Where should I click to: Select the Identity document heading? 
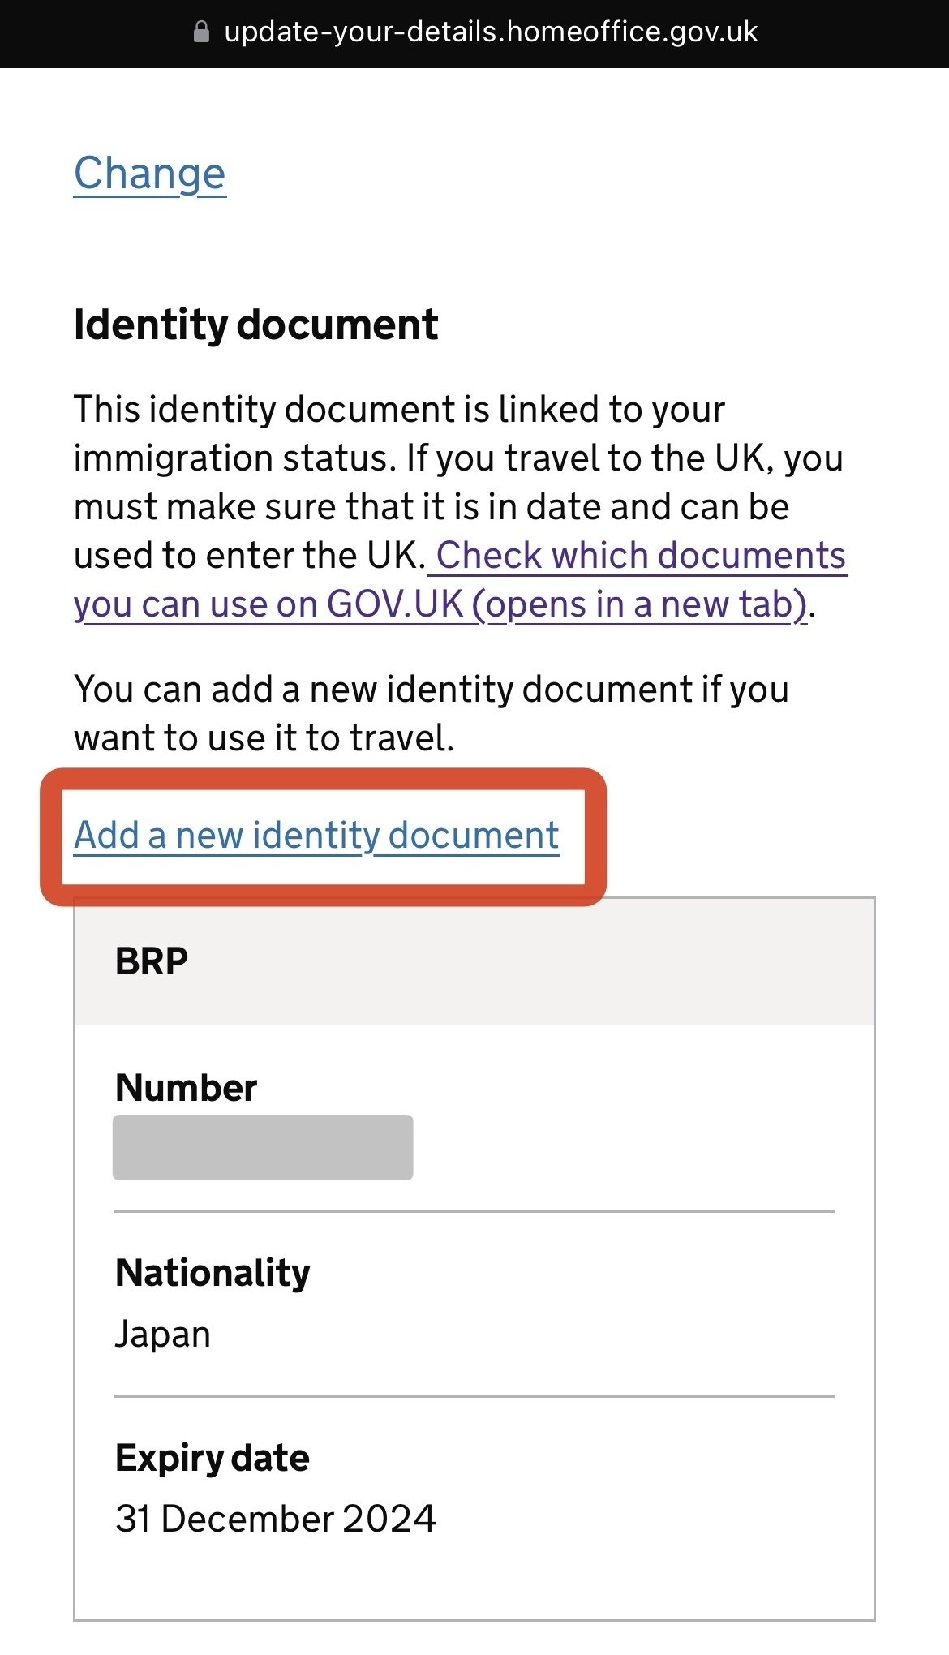click(255, 325)
